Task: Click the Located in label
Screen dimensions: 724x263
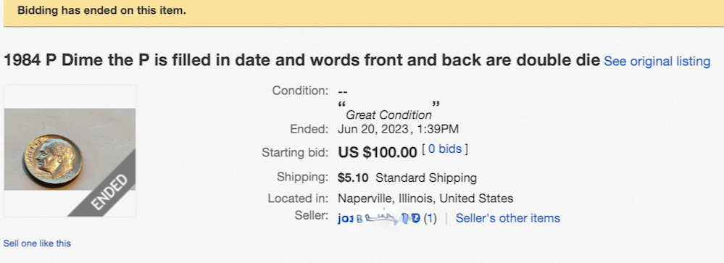Action: tap(299, 199)
